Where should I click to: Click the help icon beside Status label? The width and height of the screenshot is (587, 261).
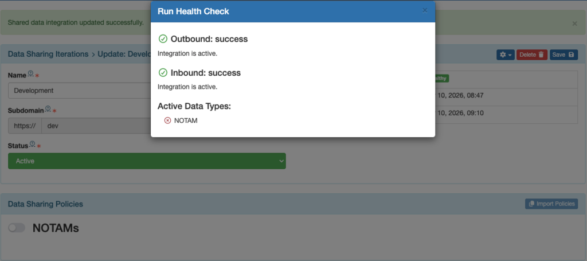32,144
